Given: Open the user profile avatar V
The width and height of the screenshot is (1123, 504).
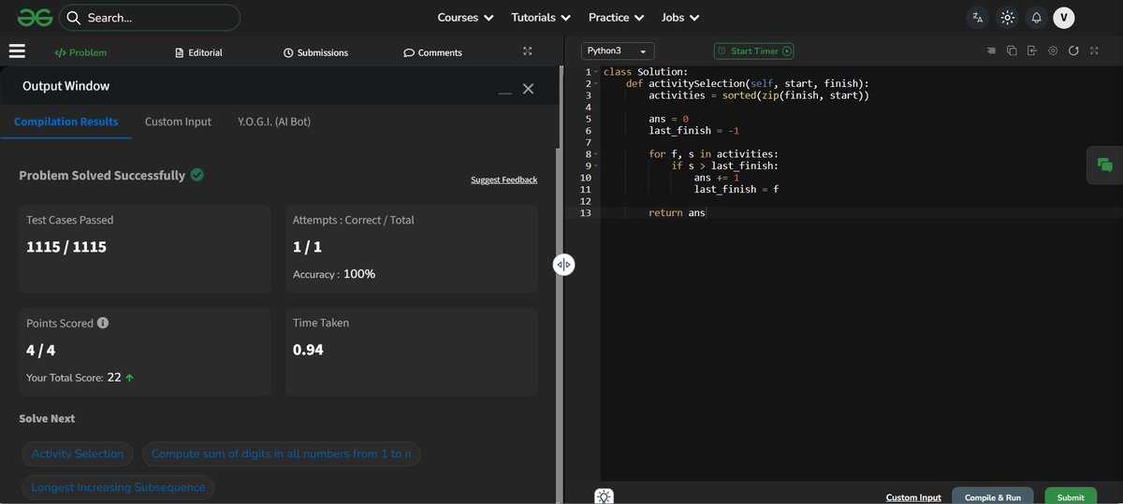Looking at the screenshot, I should [x=1064, y=18].
